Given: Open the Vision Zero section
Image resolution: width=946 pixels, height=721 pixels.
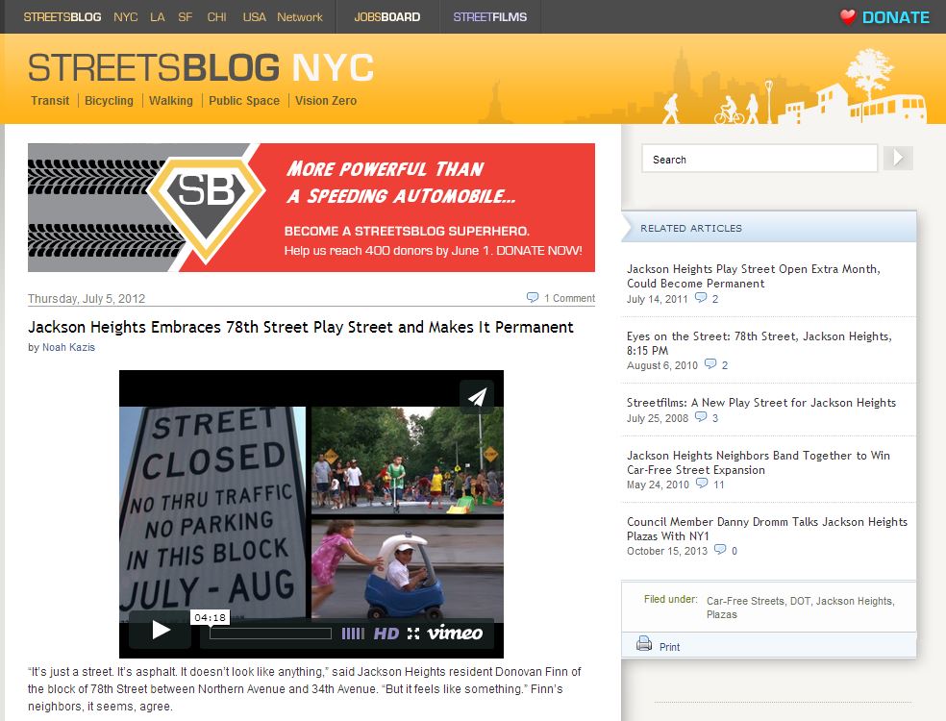Looking at the screenshot, I should [x=326, y=101].
